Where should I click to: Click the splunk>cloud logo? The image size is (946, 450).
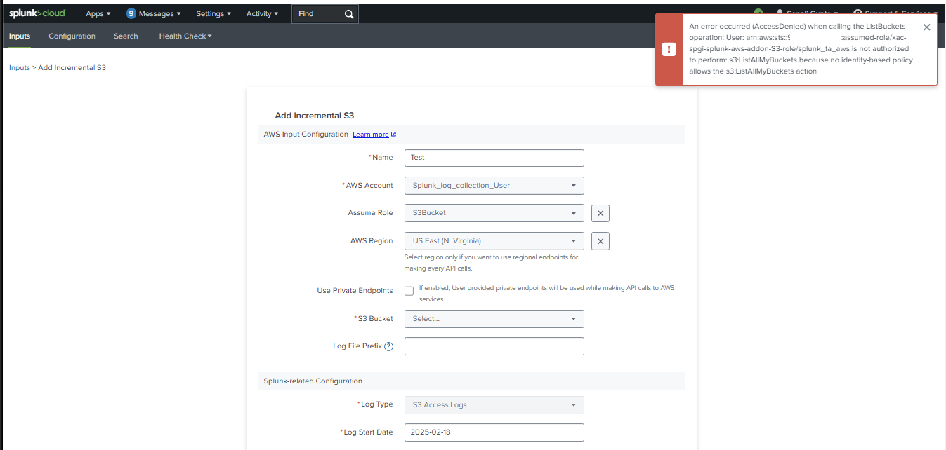click(x=37, y=13)
